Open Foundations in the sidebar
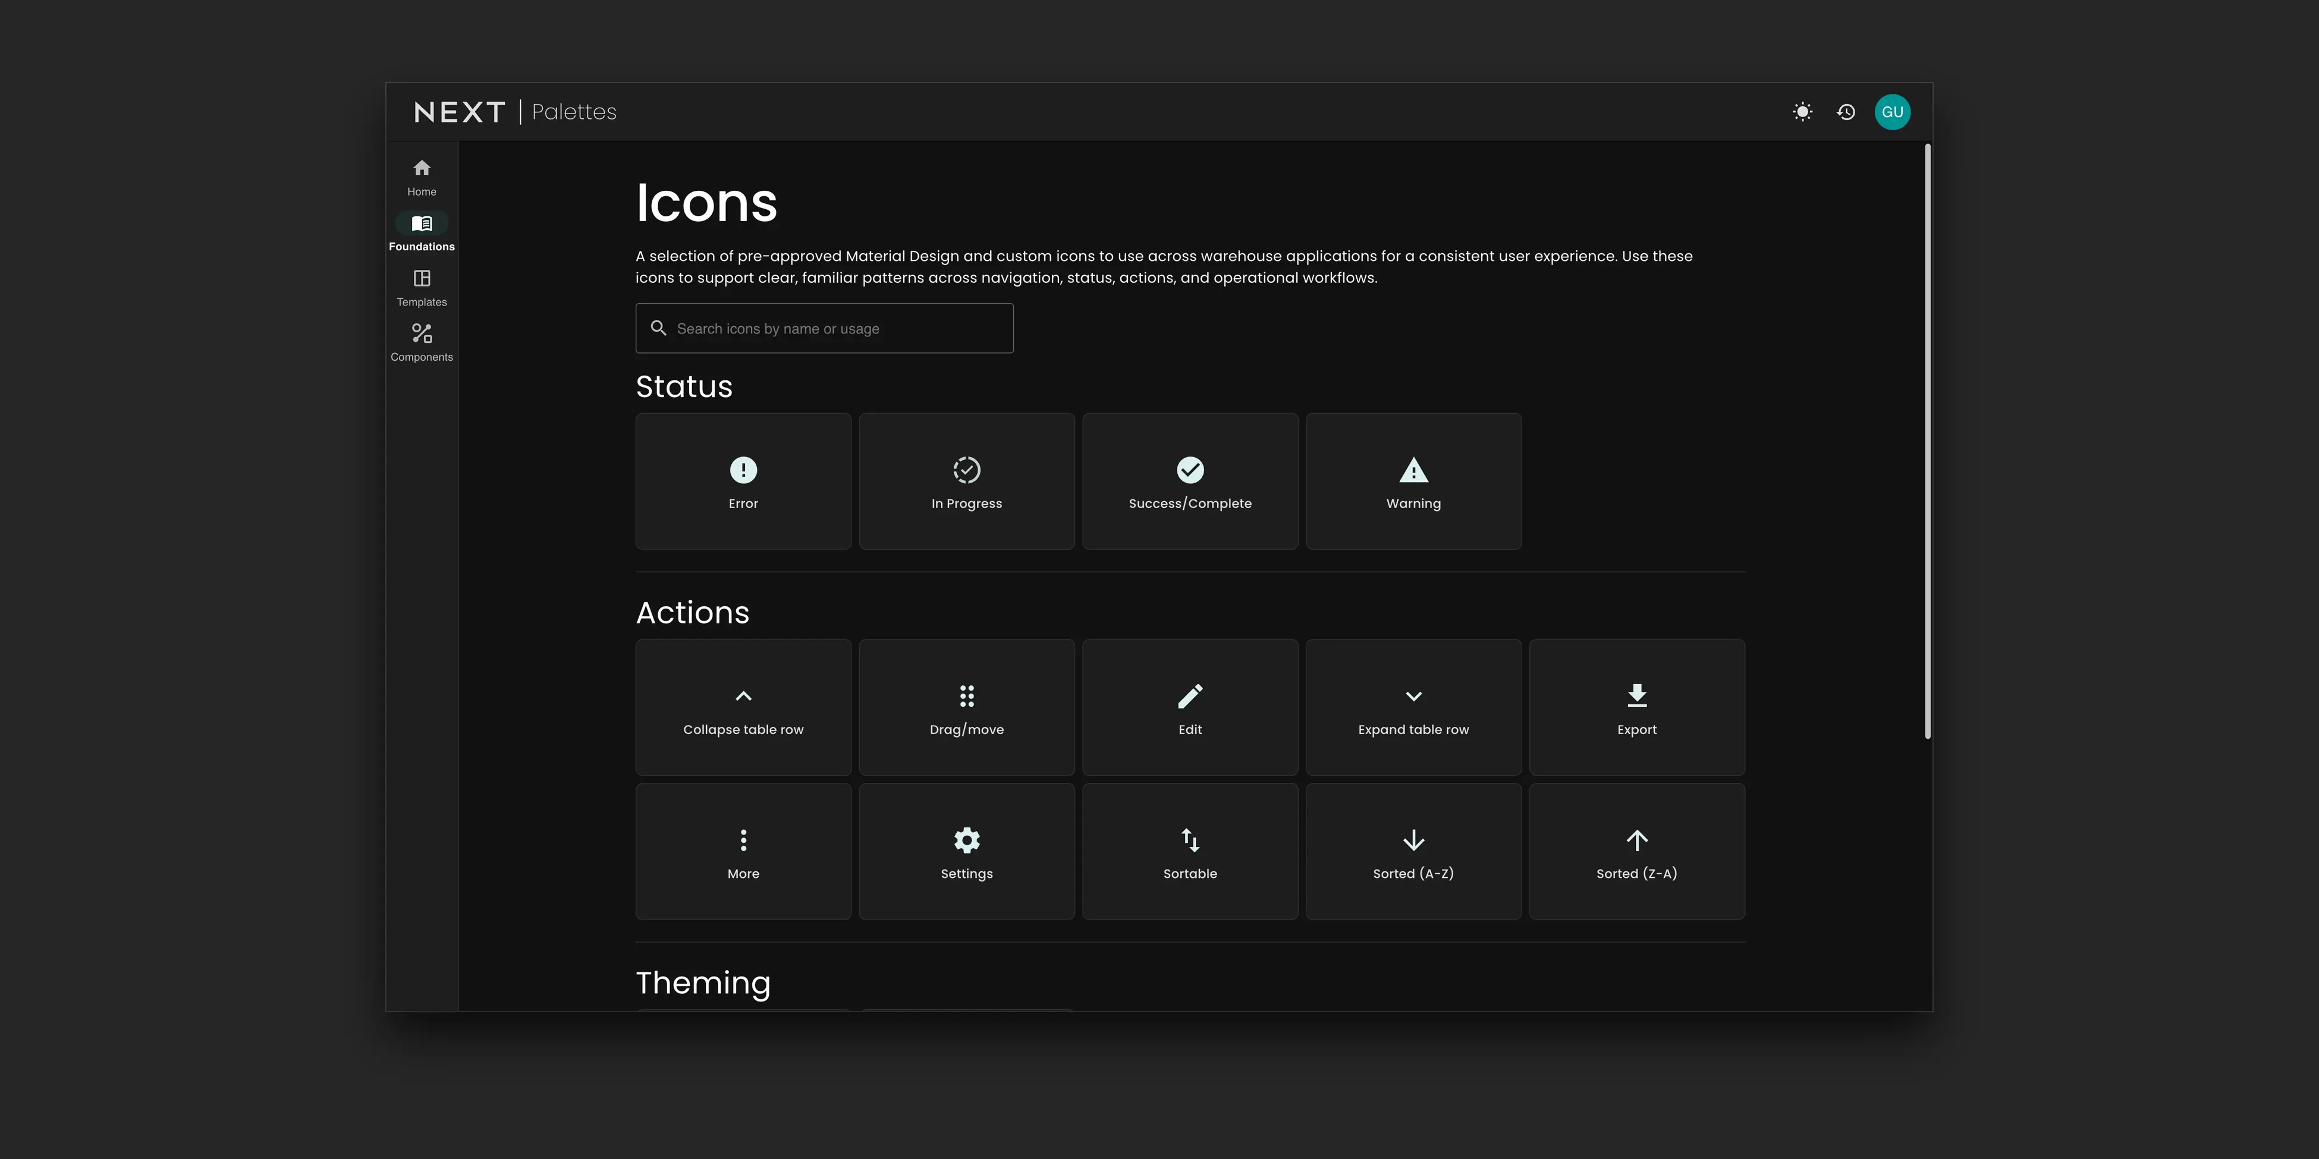The width and height of the screenshot is (2319, 1159). [x=422, y=232]
